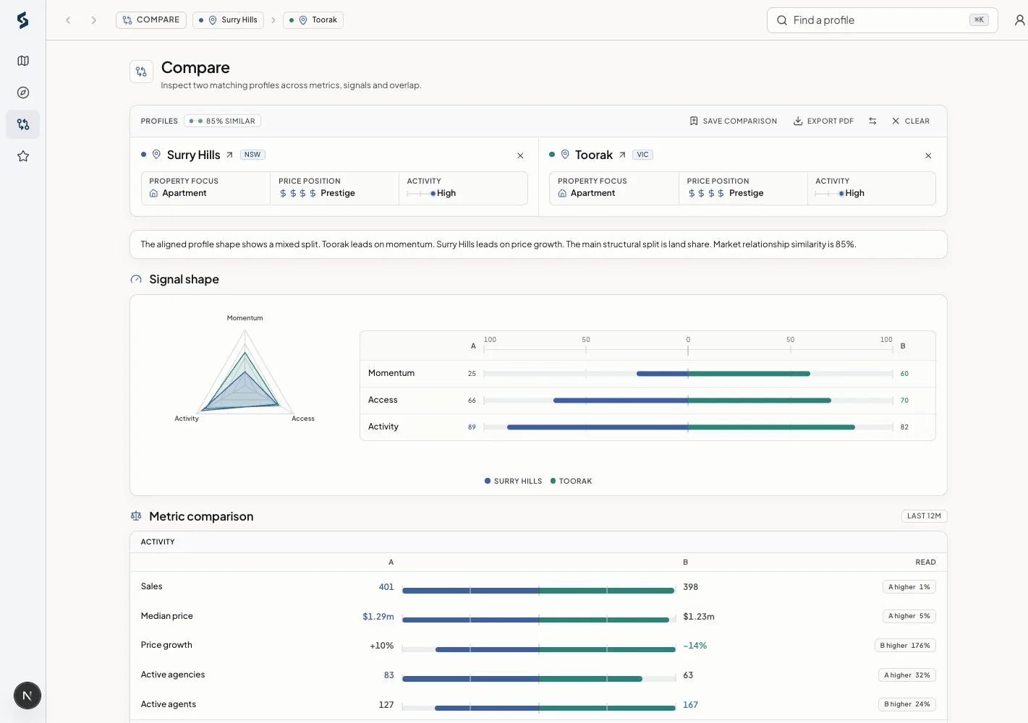Screen dimensions: 1028x723
Task: Click the 'B higher 24%' Active agents badge
Action: [x=907, y=703]
